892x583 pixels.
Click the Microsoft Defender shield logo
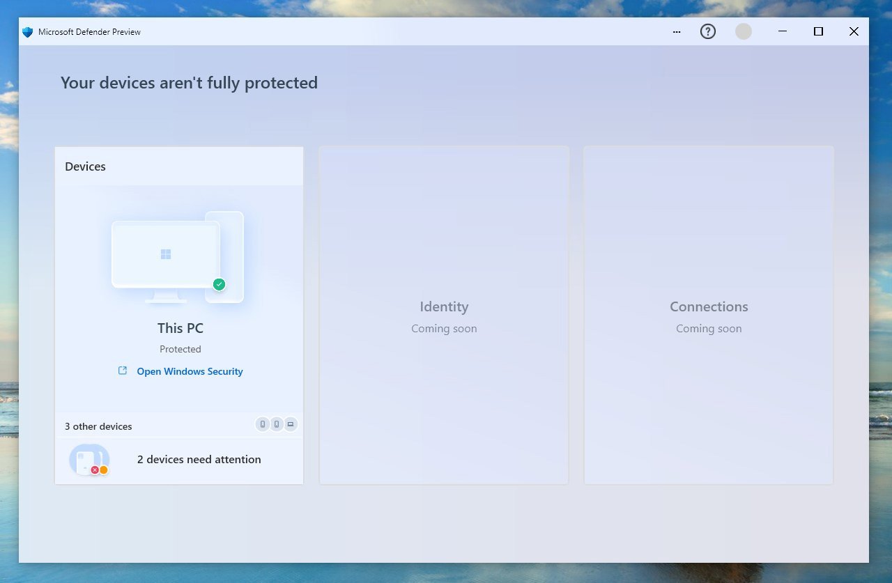28,32
